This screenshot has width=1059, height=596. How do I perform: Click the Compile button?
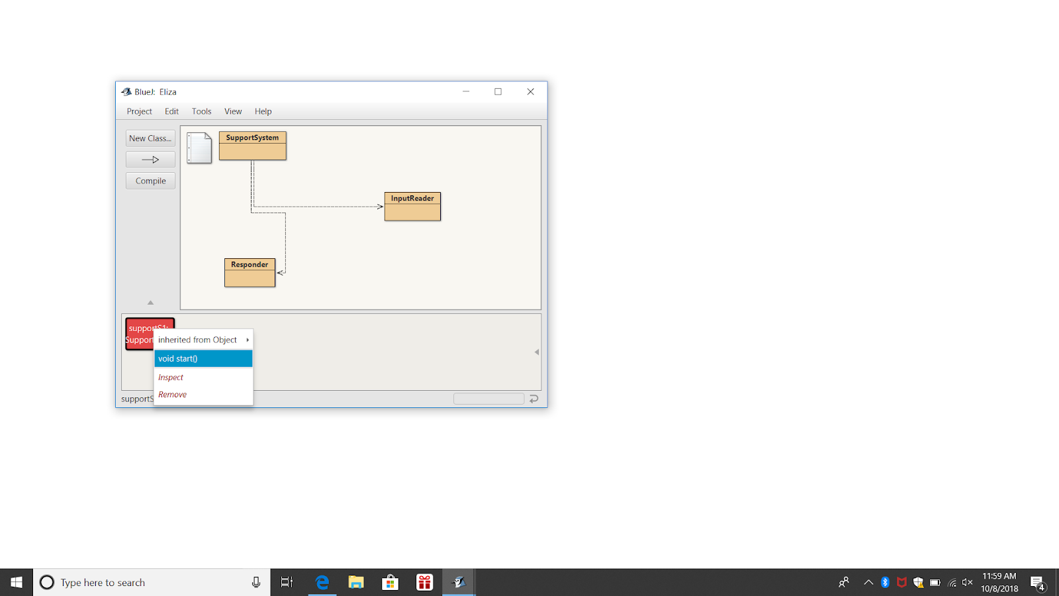pos(150,181)
